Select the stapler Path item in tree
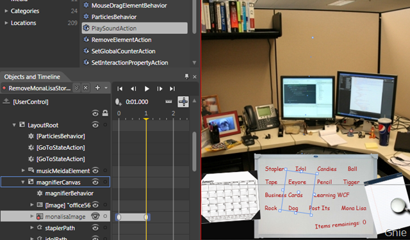410x240 pixels. [x=60, y=228]
